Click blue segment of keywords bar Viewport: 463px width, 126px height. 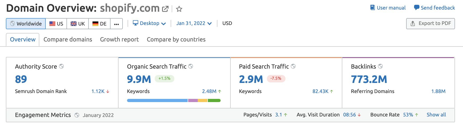[x=157, y=100]
